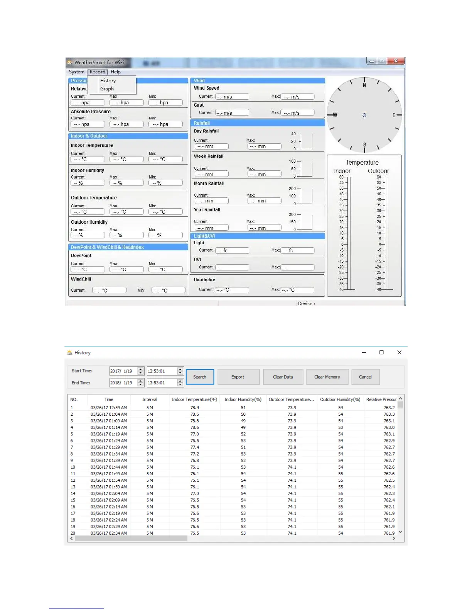Click the Export button
Viewport: 472px width, 612px height.
point(238,377)
